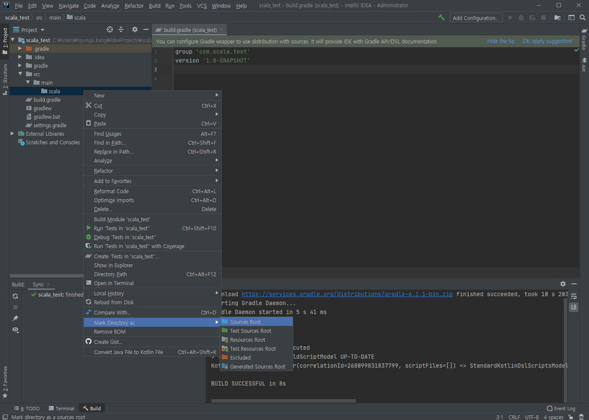Select Sources Root from submenu
Image resolution: width=589 pixels, height=420 pixels.
pos(245,322)
